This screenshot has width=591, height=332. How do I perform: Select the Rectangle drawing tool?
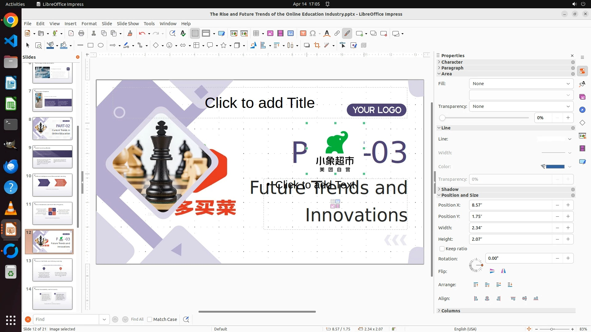coord(90,45)
